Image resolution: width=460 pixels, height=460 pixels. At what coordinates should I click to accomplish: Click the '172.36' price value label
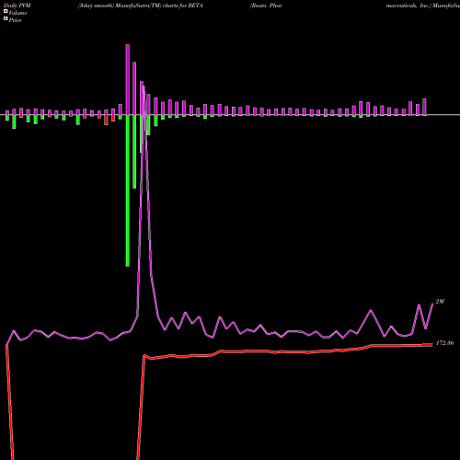(444, 343)
